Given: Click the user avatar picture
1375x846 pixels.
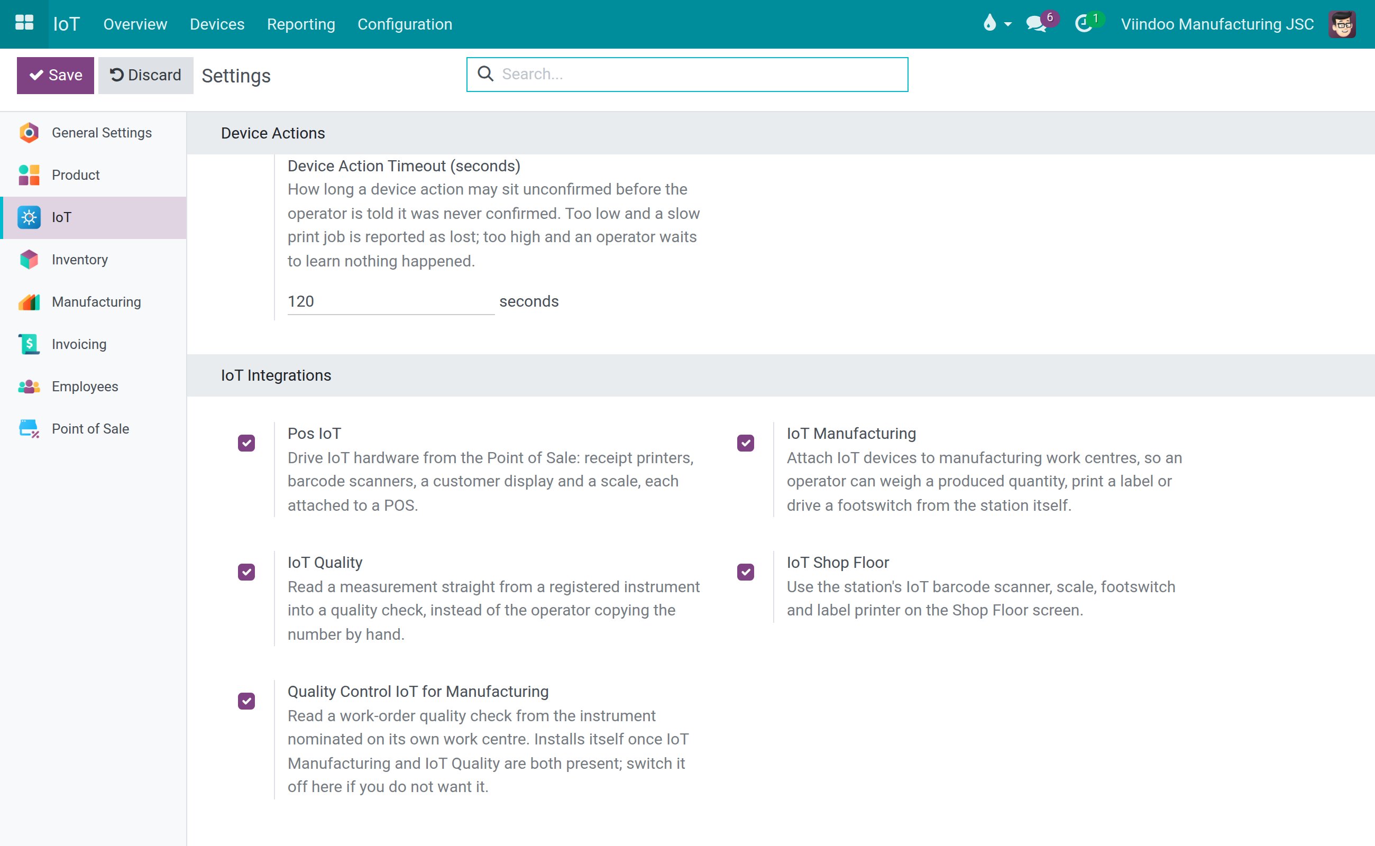Looking at the screenshot, I should point(1342,24).
